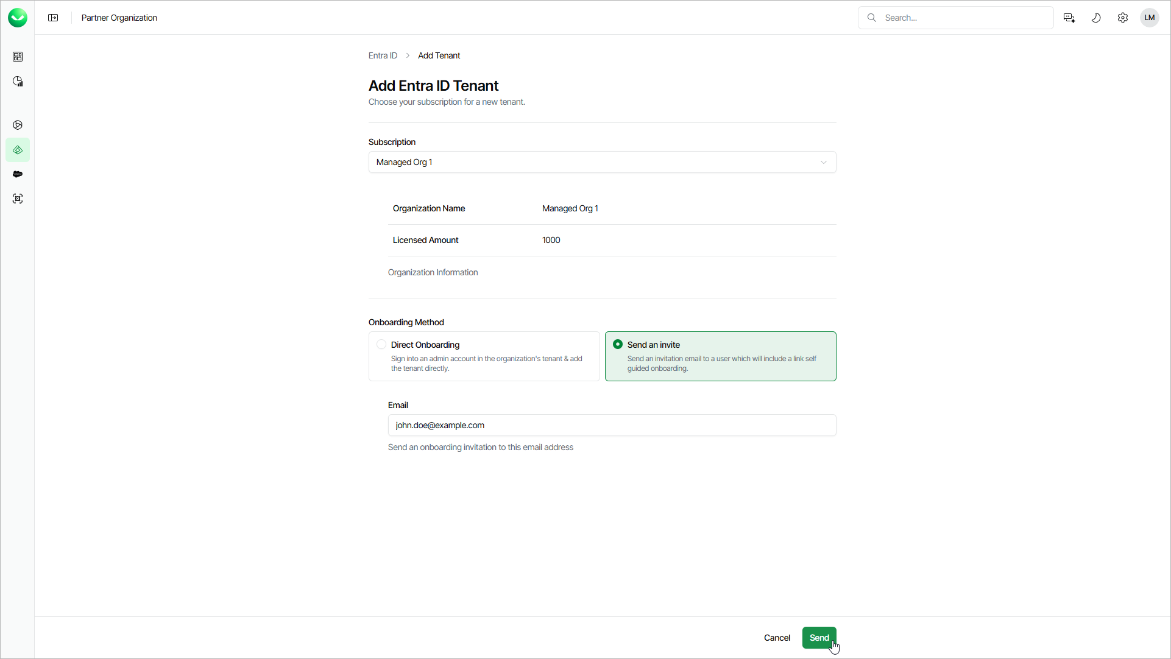Expand the sidebar panel toggle icon

(x=53, y=18)
